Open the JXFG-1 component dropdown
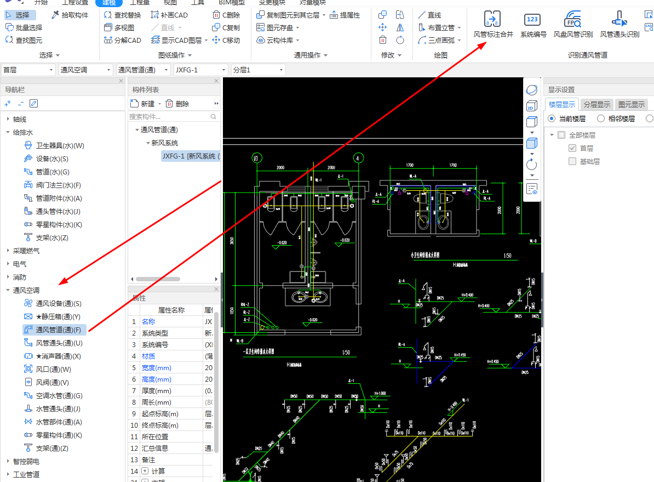 pyautogui.click(x=201, y=70)
